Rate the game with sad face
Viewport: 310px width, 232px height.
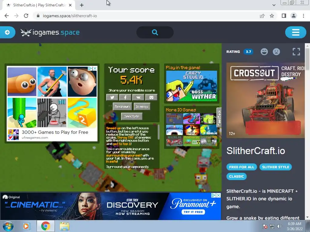276,52
